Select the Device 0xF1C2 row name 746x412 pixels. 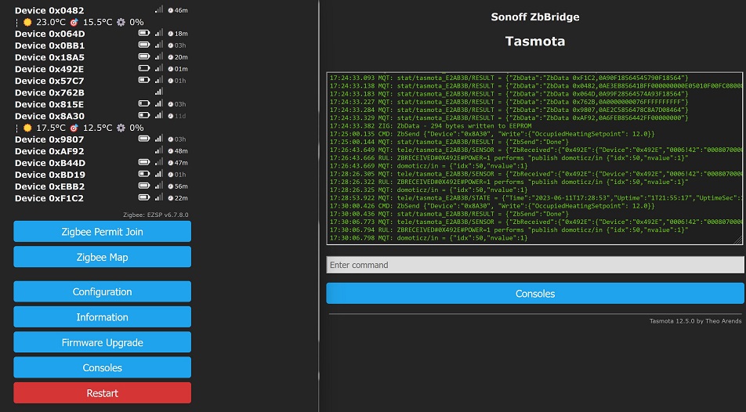tap(49, 198)
